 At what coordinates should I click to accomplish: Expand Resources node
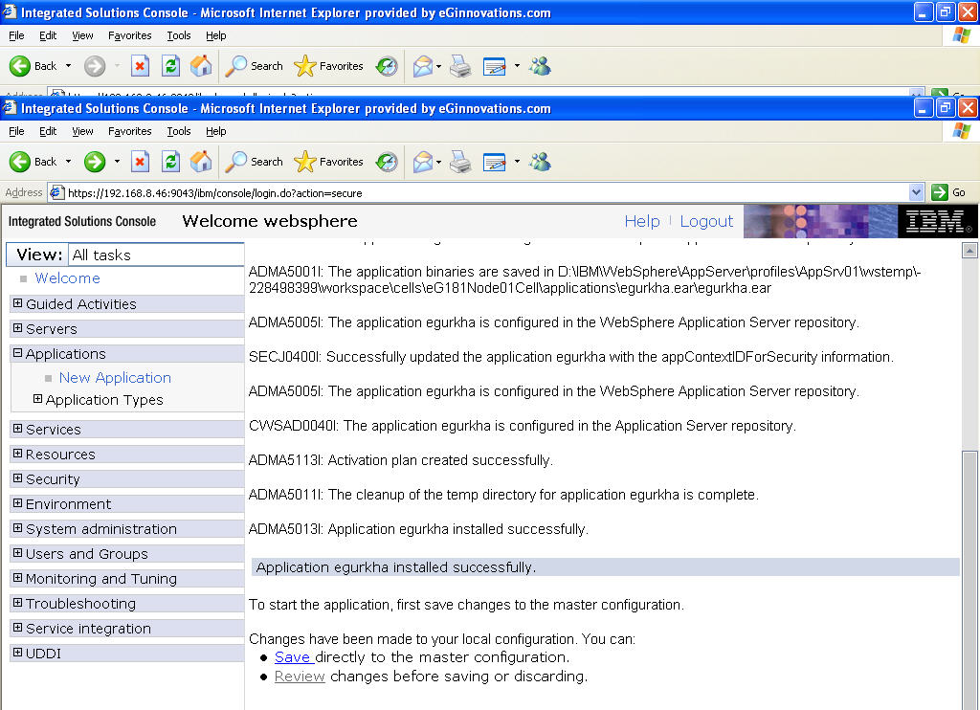[x=17, y=454]
